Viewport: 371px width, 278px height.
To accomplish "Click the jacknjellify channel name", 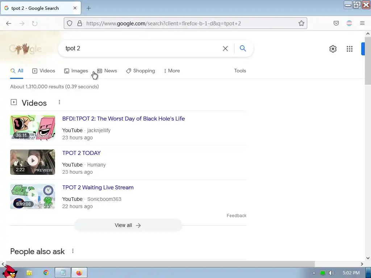I will (99, 130).
